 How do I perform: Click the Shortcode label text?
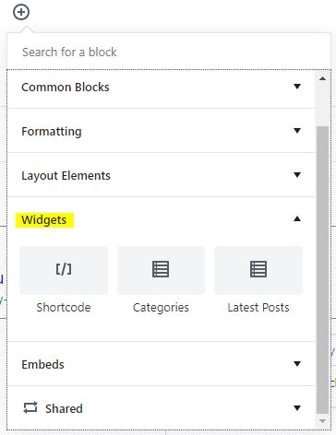pyautogui.click(x=64, y=308)
